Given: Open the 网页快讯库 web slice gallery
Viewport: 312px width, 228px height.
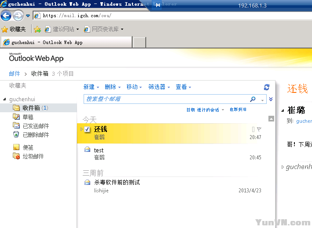Looking at the screenshot, I should tap(104, 29).
